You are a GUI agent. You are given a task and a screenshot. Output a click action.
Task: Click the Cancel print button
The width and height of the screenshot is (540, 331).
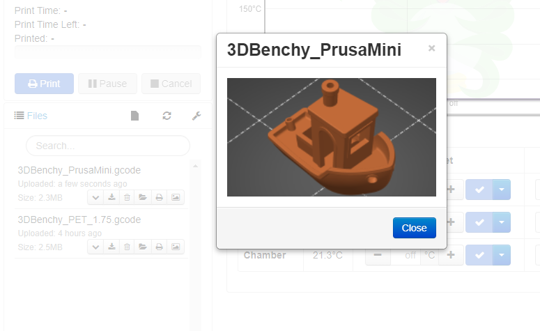point(171,84)
